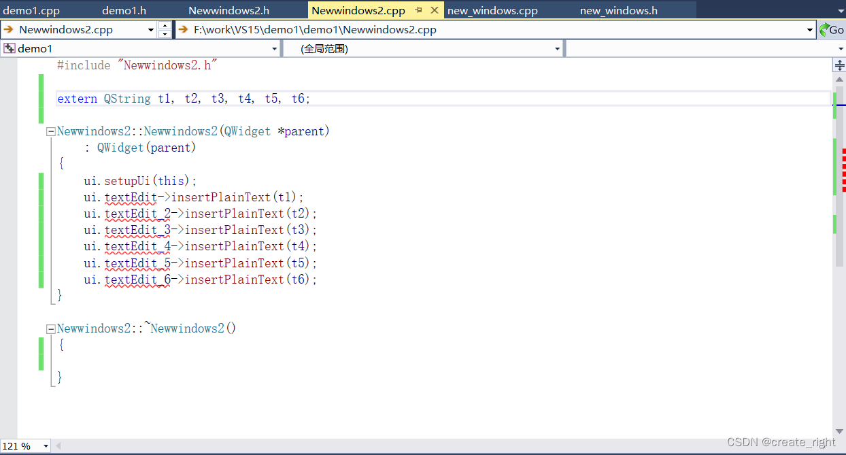Click the splitter handle above the vertical scrollbar
The width and height of the screenshot is (846, 455).
point(839,65)
